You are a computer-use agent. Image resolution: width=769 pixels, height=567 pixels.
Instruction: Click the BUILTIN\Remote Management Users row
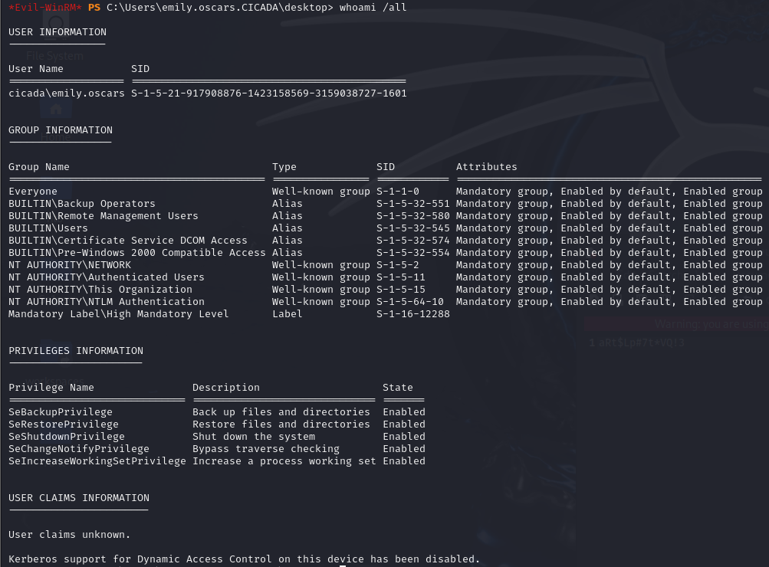click(x=104, y=216)
